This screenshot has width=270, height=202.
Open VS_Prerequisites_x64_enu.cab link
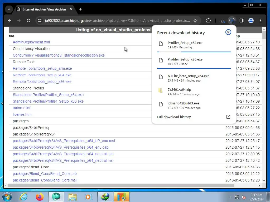61,147
